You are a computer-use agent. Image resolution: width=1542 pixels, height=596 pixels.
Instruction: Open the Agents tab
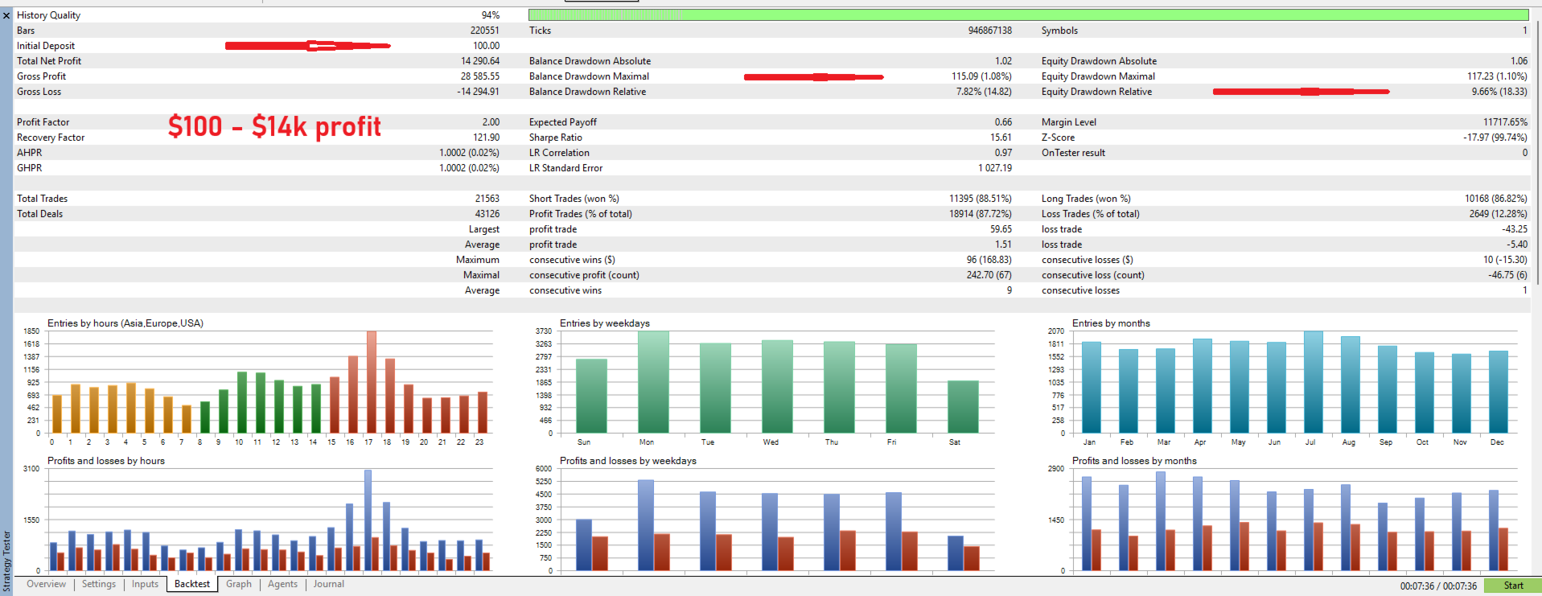pyautogui.click(x=282, y=584)
